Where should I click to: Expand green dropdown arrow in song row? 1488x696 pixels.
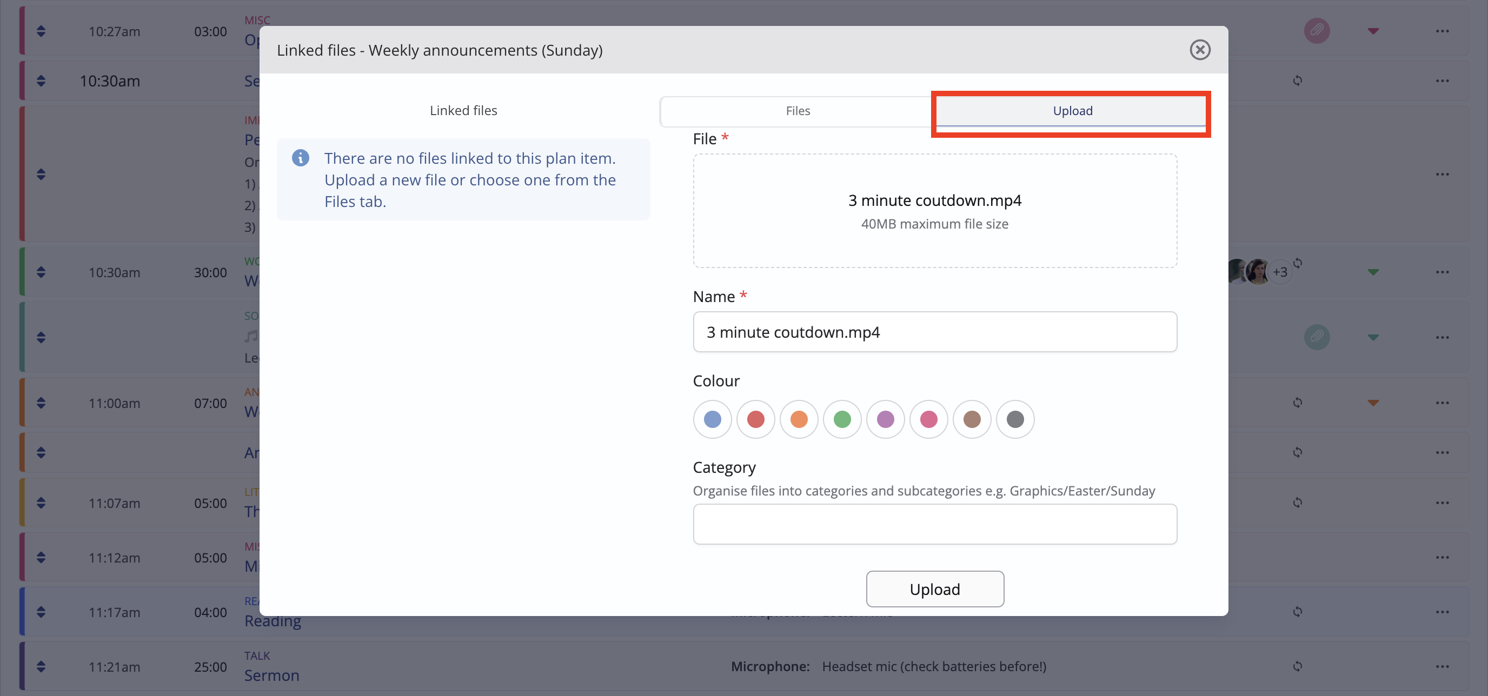click(1373, 338)
